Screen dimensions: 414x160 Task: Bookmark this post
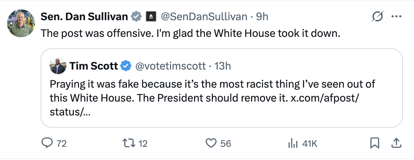tap(375, 143)
